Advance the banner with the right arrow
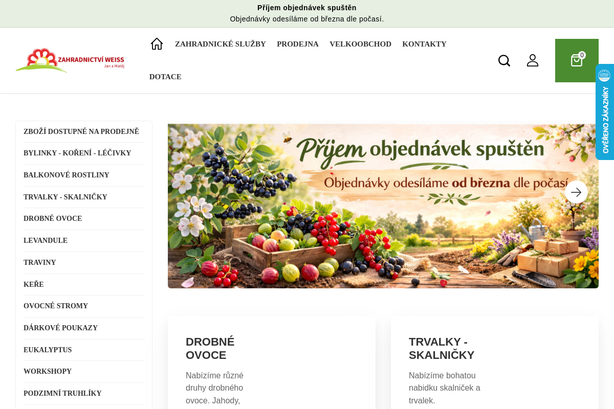The width and height of the screenshot is (614, 409). pos(576,192)
